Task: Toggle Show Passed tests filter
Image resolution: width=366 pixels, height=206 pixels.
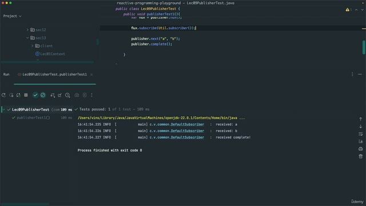Action: coord(35,95)
